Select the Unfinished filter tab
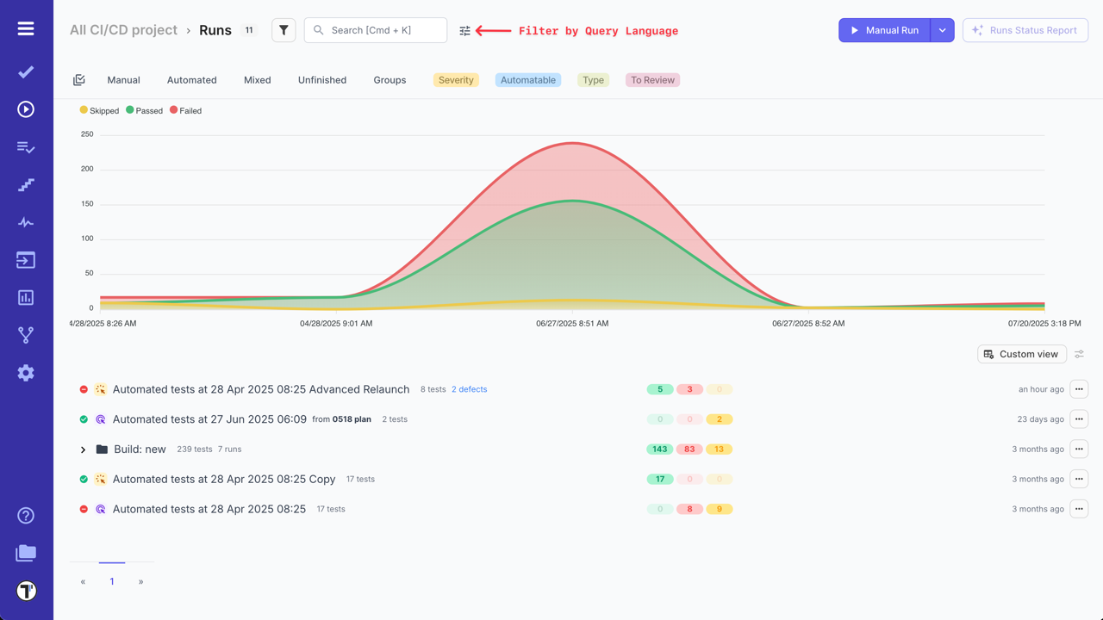The height and width of the screenshot is (620, 1103). 321,79
